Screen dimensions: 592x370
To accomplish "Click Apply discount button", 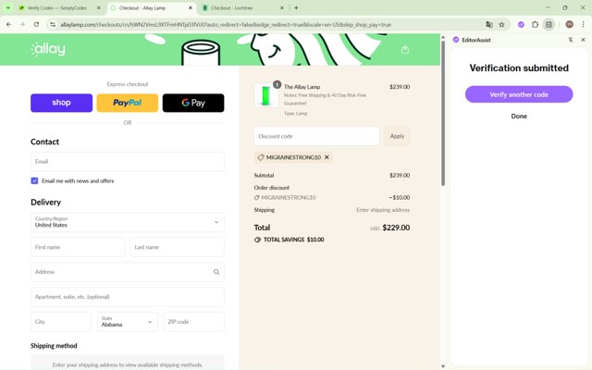I will (397, 136).
